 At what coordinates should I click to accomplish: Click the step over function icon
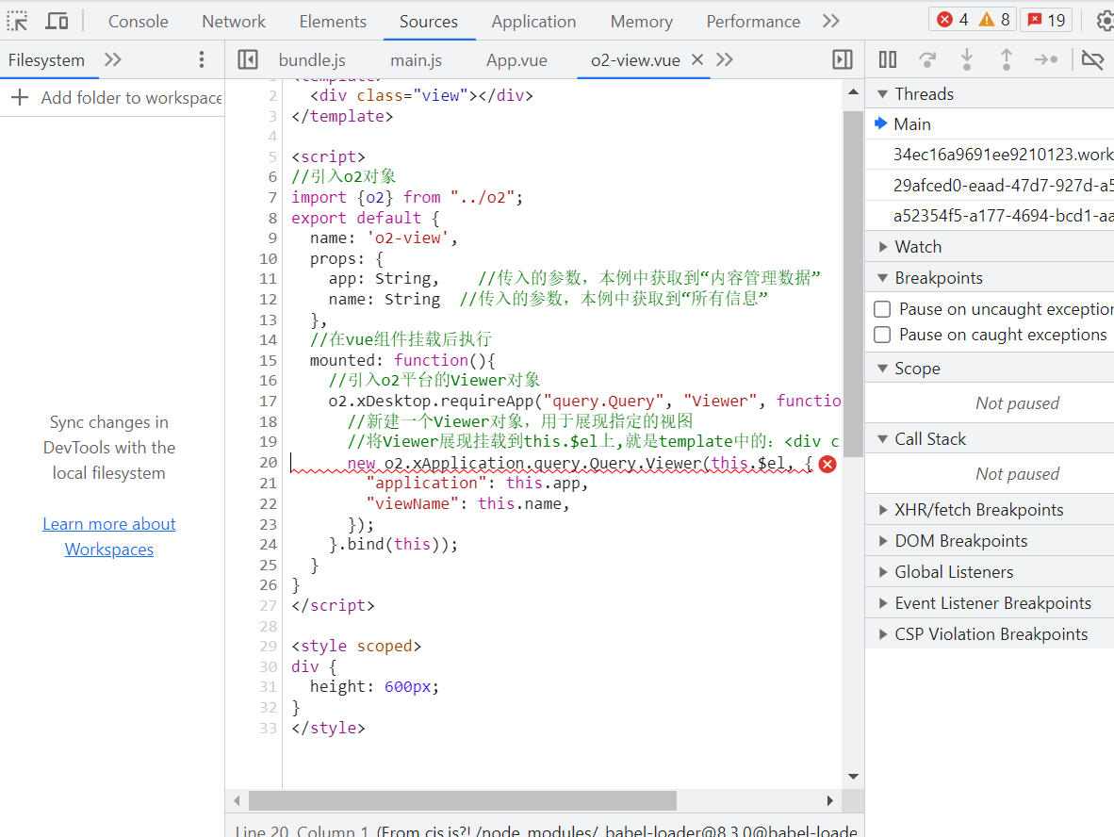coord(927,60)
